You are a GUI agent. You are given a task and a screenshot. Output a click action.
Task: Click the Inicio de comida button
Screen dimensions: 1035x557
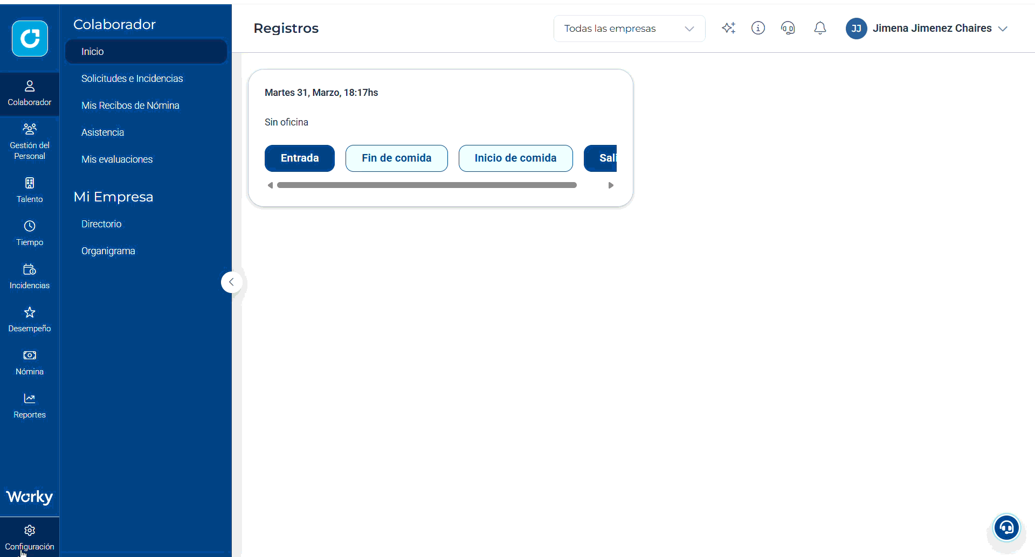[515, 158]
